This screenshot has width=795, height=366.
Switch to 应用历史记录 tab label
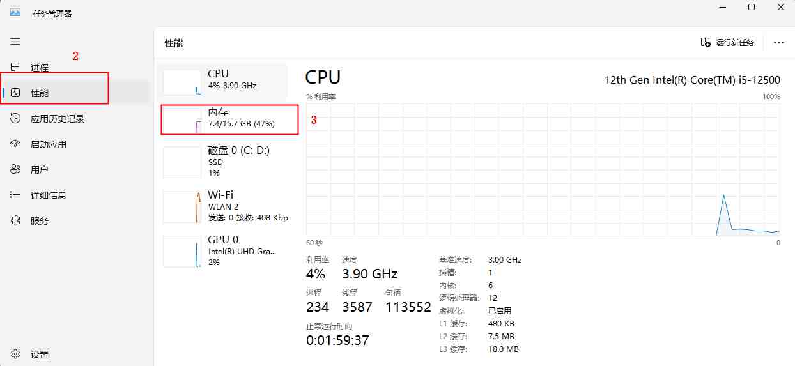click(58, 119)
